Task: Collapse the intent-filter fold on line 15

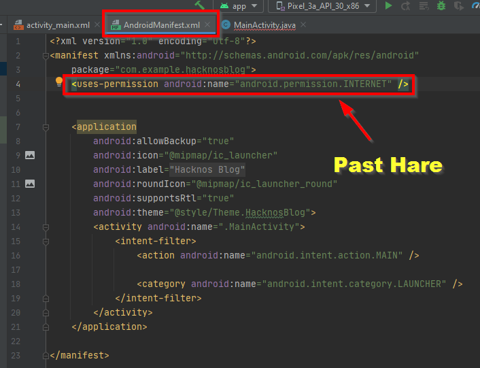Action: pyautogui.click(x=46, y=241)
